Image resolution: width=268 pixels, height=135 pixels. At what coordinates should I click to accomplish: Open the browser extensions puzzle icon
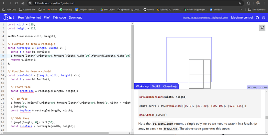[x=249, y=3]
